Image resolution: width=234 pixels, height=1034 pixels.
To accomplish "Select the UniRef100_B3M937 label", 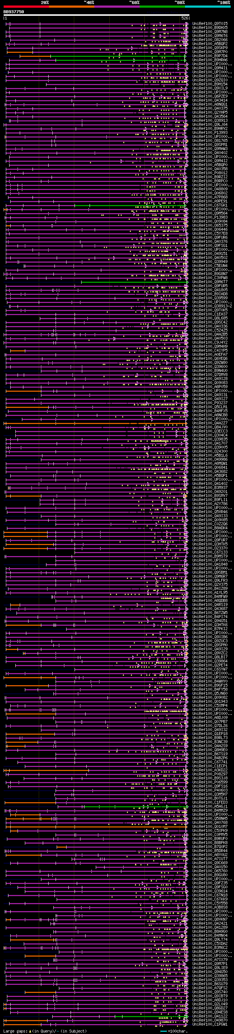I will click(210, 488).
